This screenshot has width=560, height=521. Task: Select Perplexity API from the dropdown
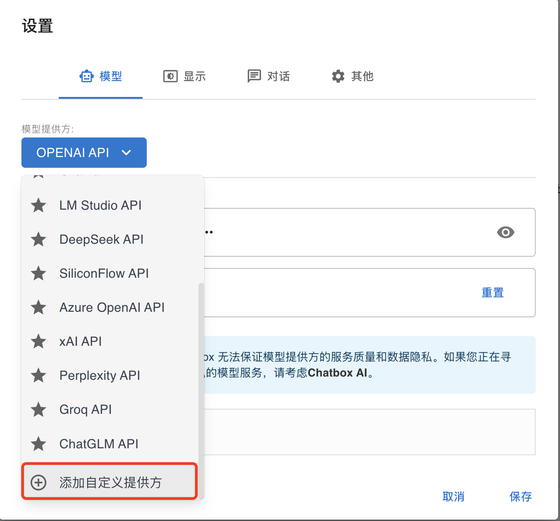tap(100, 376)
